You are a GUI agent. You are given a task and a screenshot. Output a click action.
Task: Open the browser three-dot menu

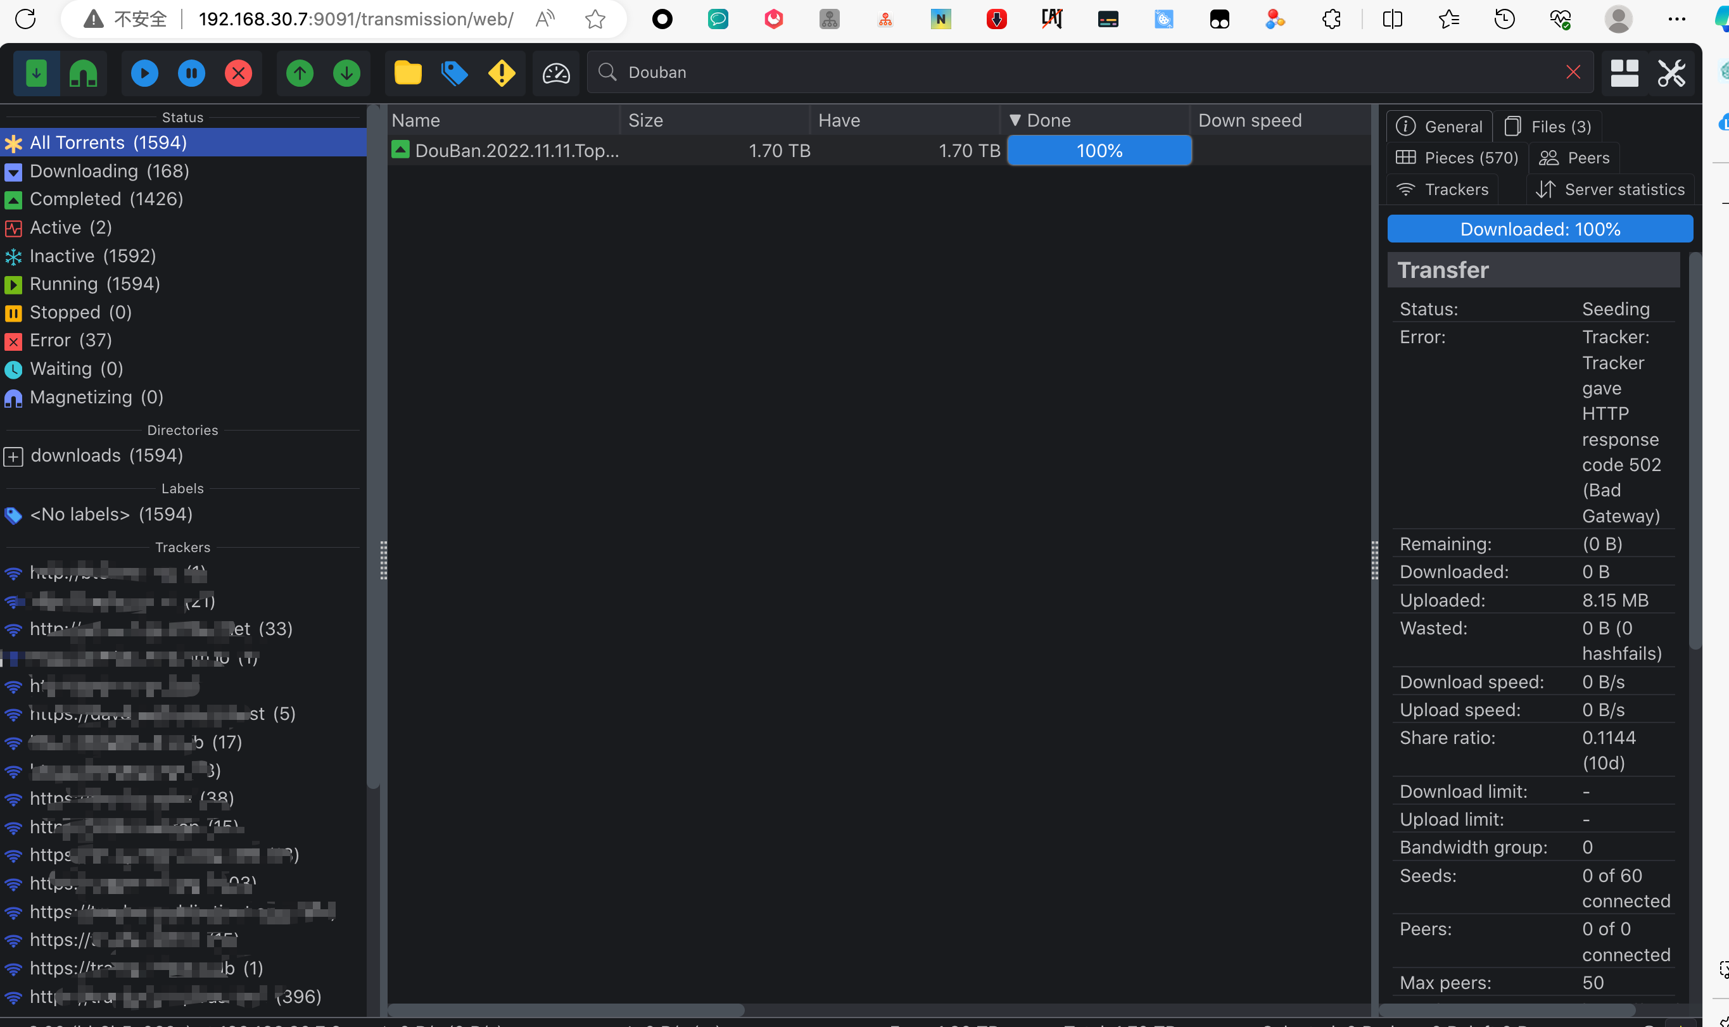point(1676,19)
